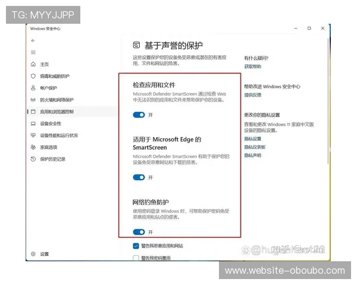
Task: Go to 主页 in the sidebar
Action: click(x=45, y=64)
